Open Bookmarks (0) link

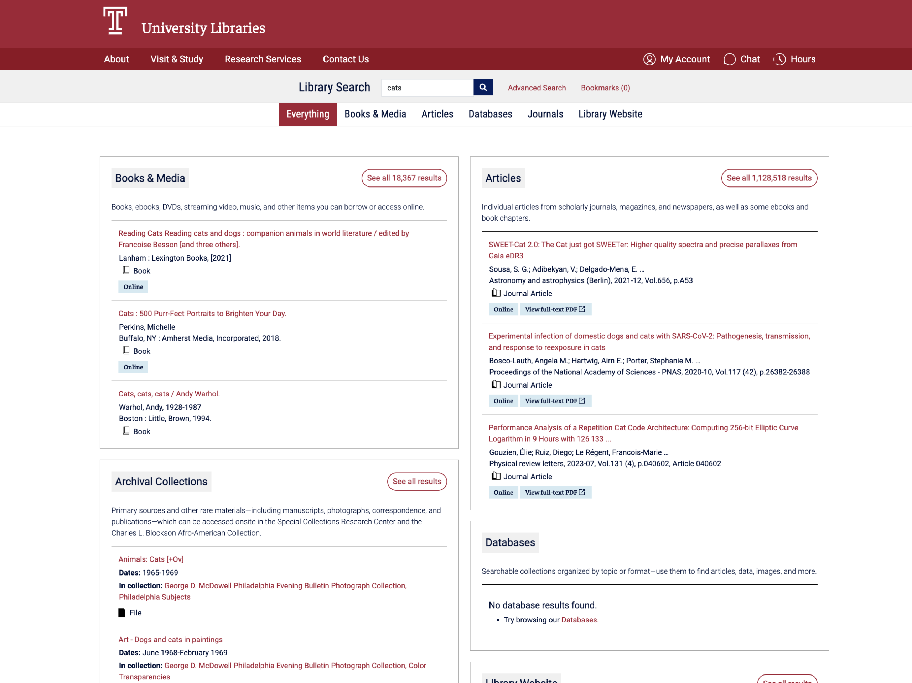pos(605,88)
